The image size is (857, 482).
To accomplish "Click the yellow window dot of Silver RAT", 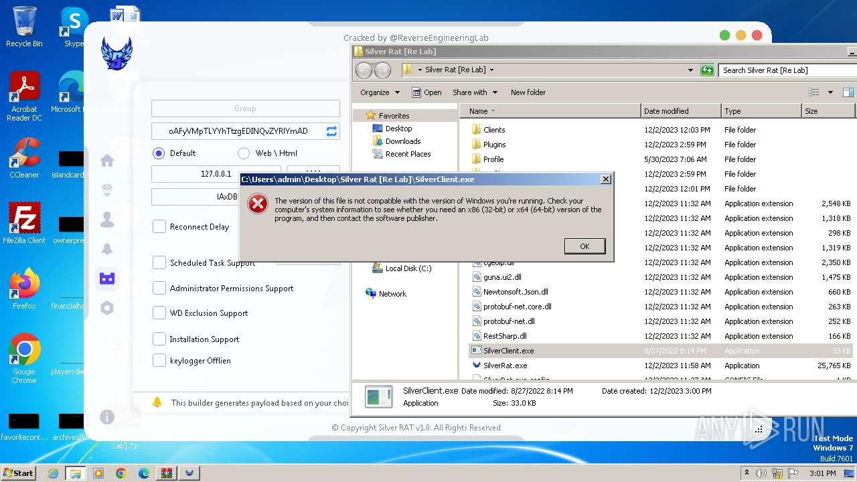I will point(741,35).
